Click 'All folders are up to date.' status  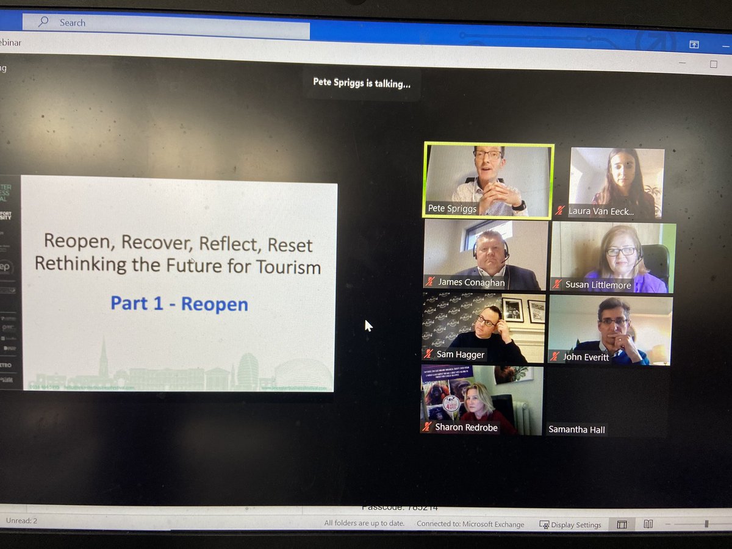364,523
